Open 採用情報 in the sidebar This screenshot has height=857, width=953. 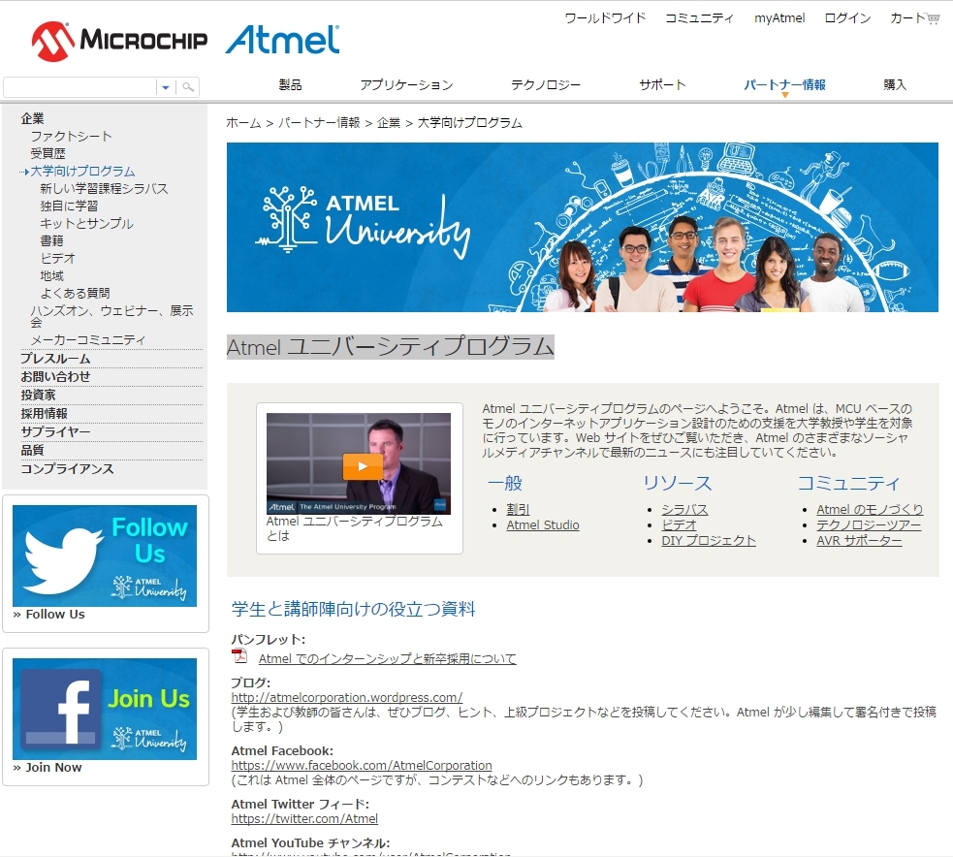point(44,414)
